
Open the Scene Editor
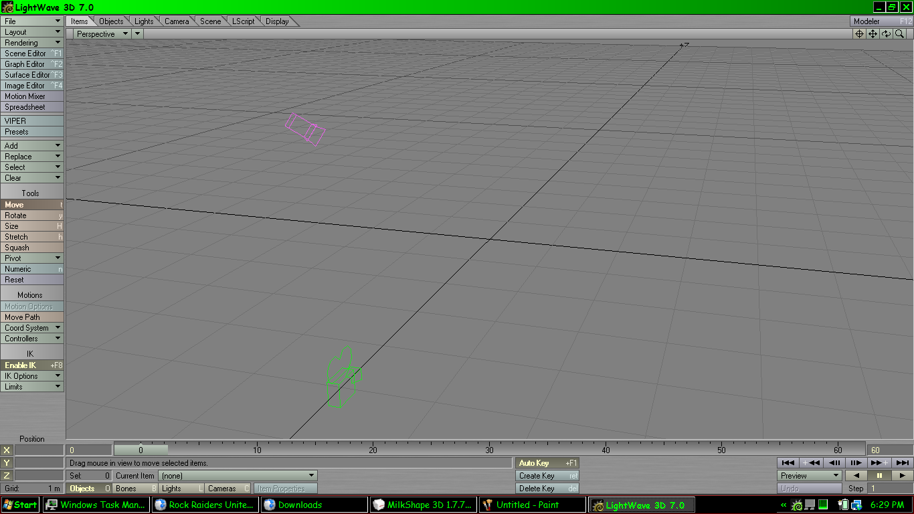(x=32, y=54)
